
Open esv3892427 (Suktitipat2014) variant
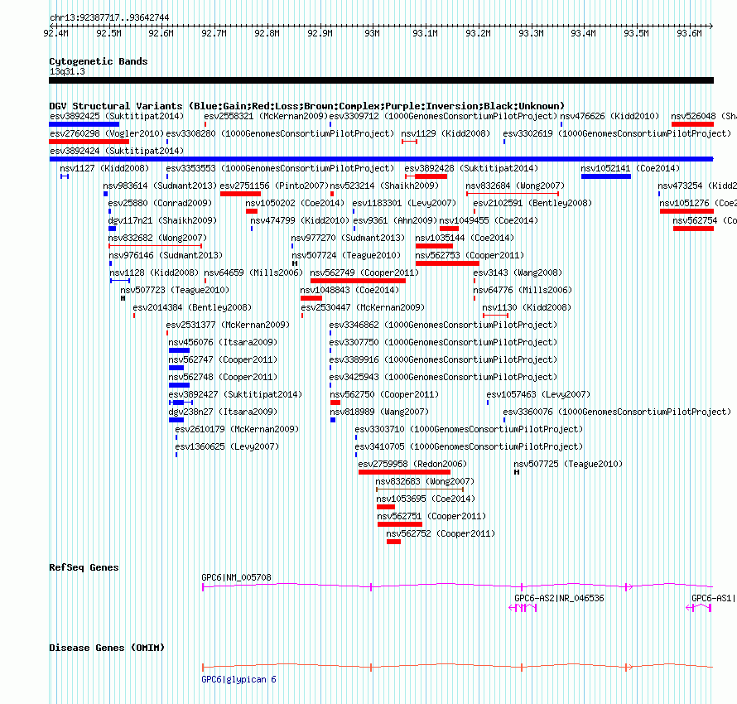[235, 394]
